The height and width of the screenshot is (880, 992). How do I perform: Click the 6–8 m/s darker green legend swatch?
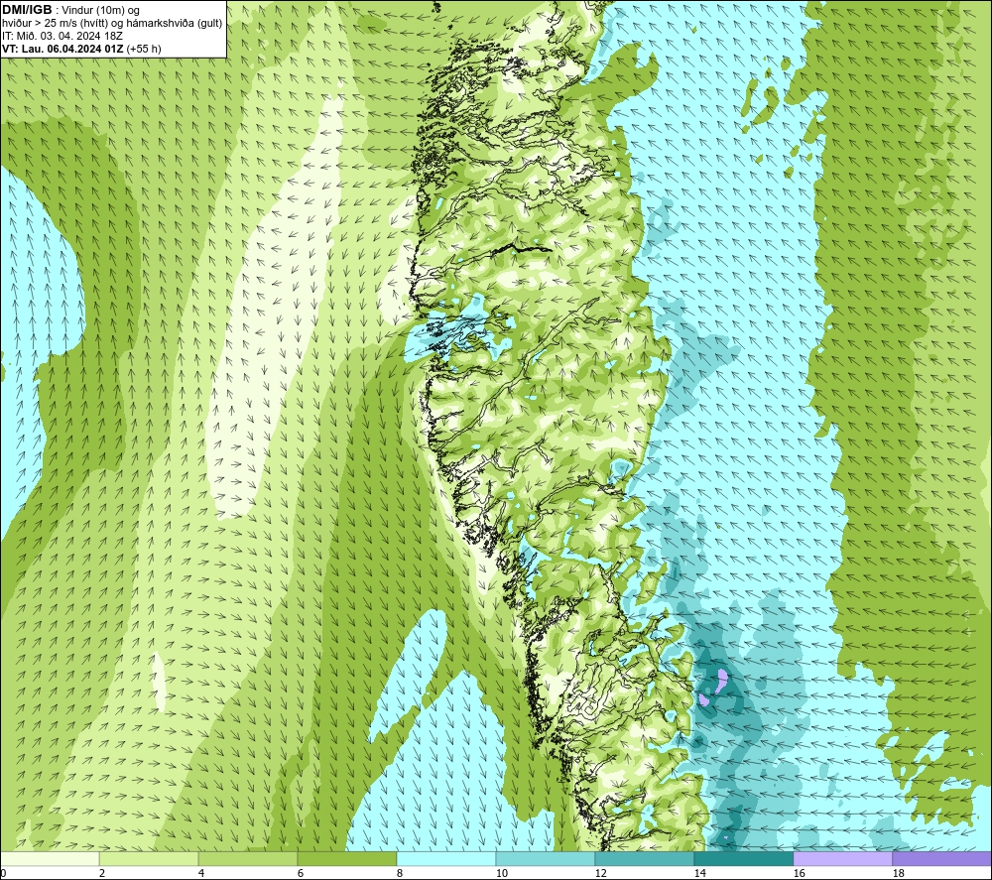347,858
